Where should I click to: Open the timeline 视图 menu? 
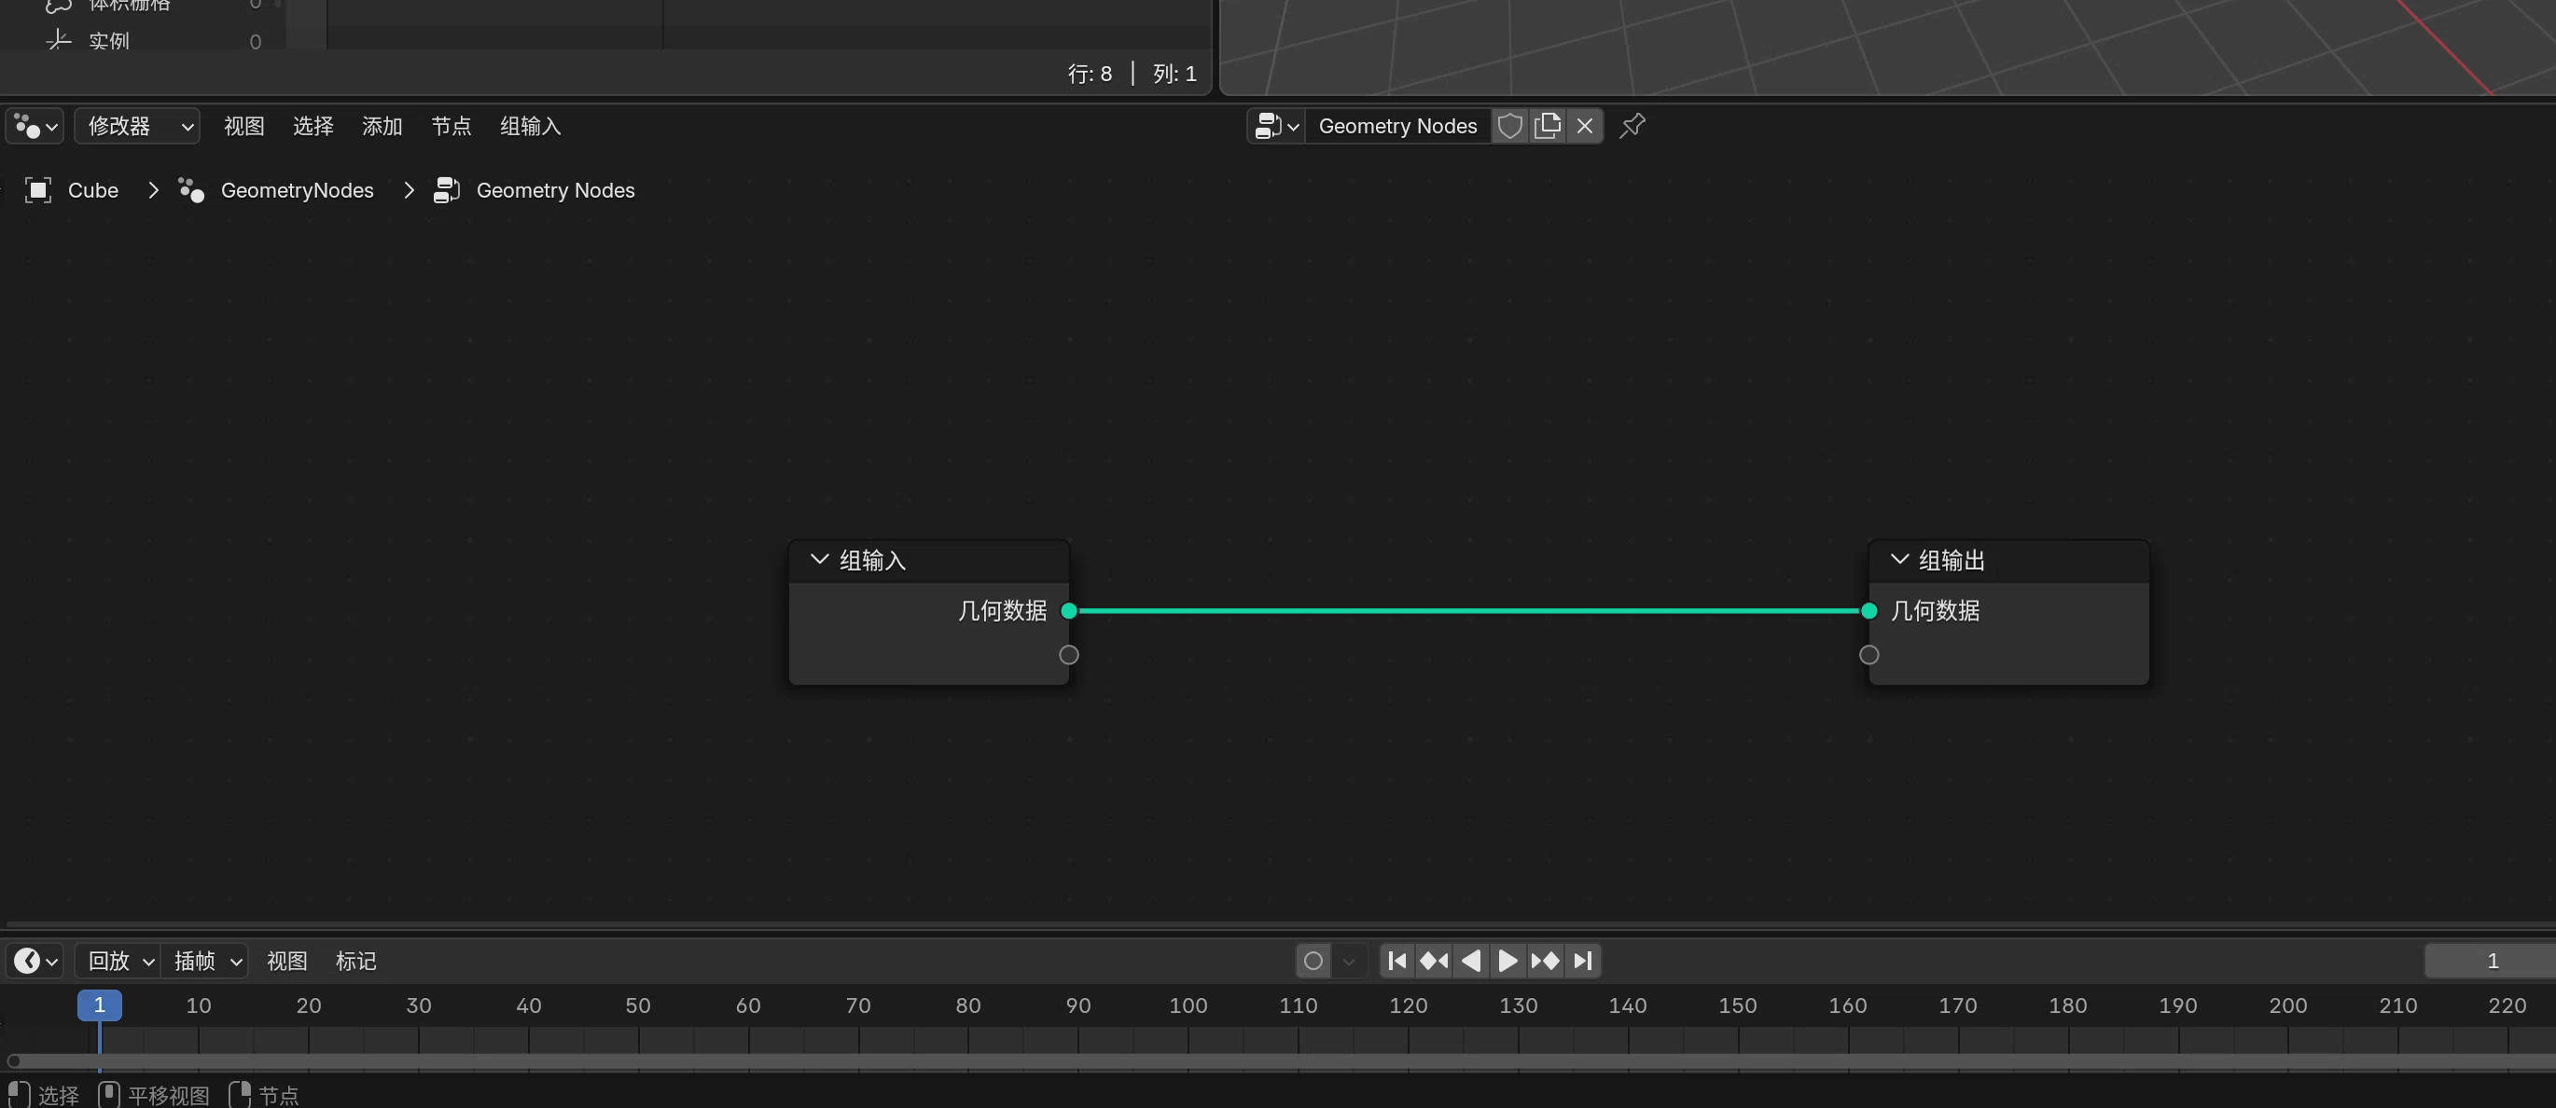(x=286, y=962)
